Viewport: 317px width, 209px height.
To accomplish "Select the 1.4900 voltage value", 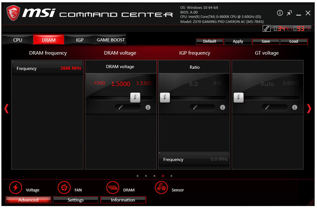I will (97, 83).
